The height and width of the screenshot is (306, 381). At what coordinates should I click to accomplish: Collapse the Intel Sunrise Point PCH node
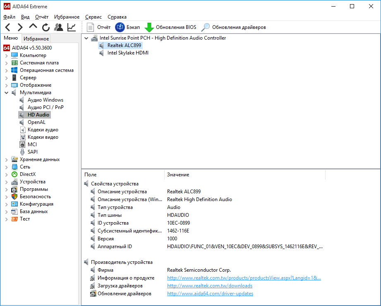click(86, 38)
